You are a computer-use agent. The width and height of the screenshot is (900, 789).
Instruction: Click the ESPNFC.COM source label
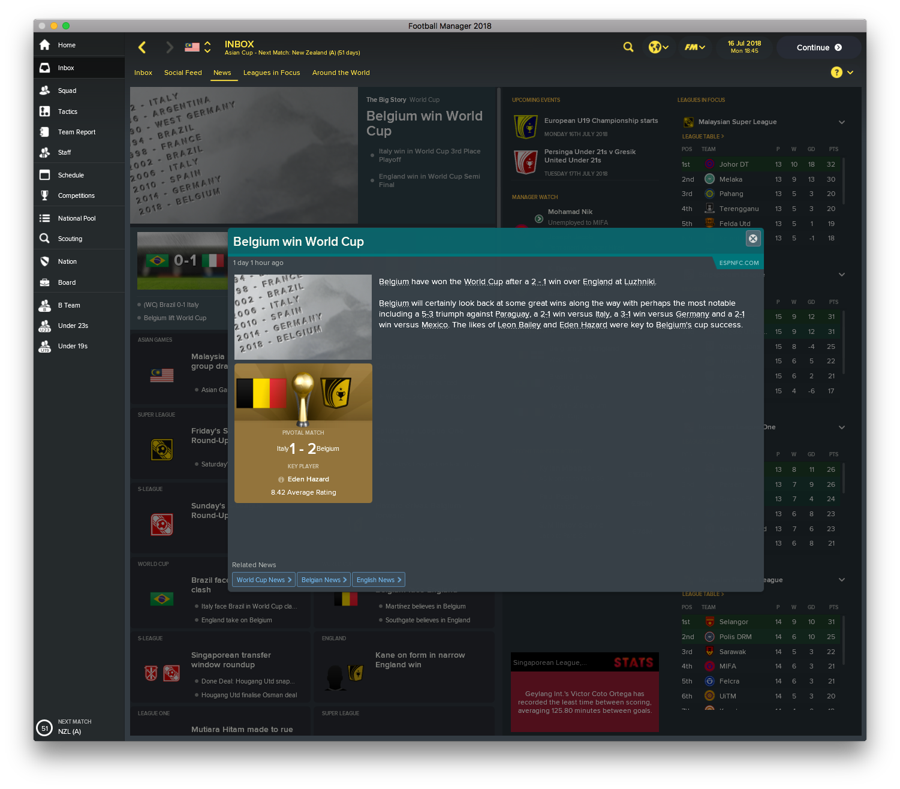pyautogui.click(x=739, y=263)
